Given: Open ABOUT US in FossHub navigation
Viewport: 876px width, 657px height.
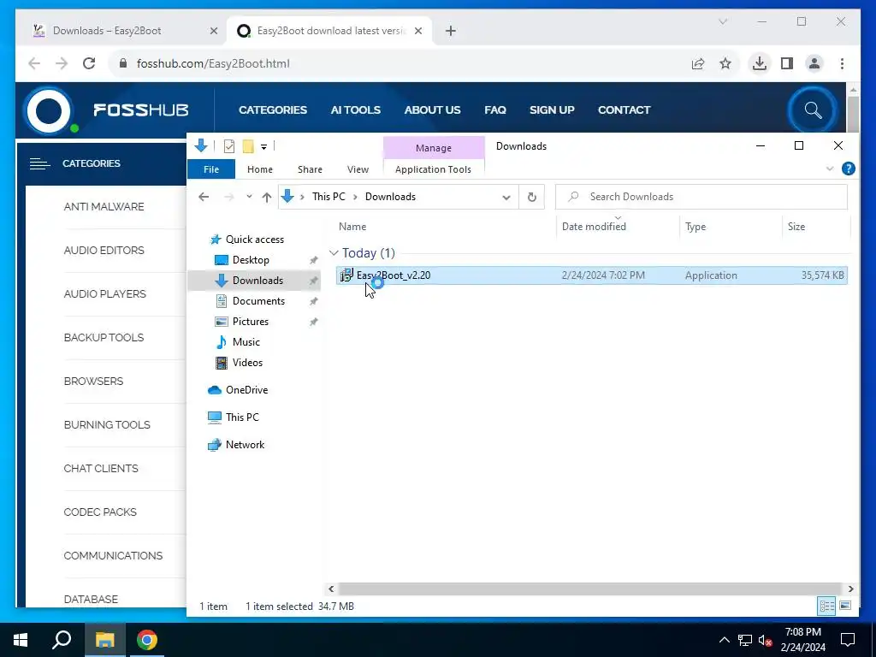Looking at the screenshot, I should click(x=432, y=110).
